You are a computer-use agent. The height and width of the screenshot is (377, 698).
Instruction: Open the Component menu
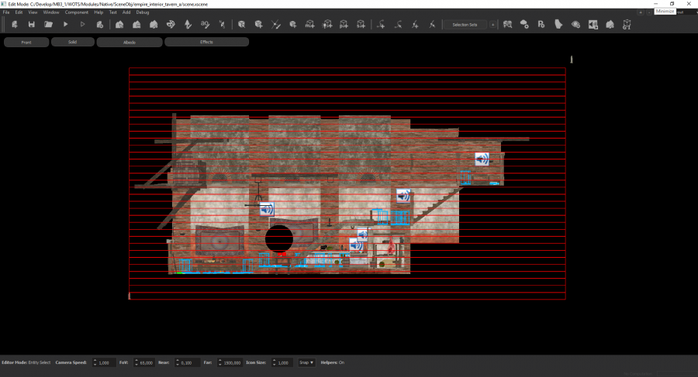(77, 12)
